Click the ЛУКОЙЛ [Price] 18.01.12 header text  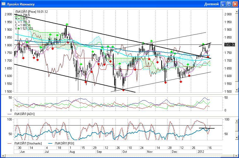(x=31, y=12)
